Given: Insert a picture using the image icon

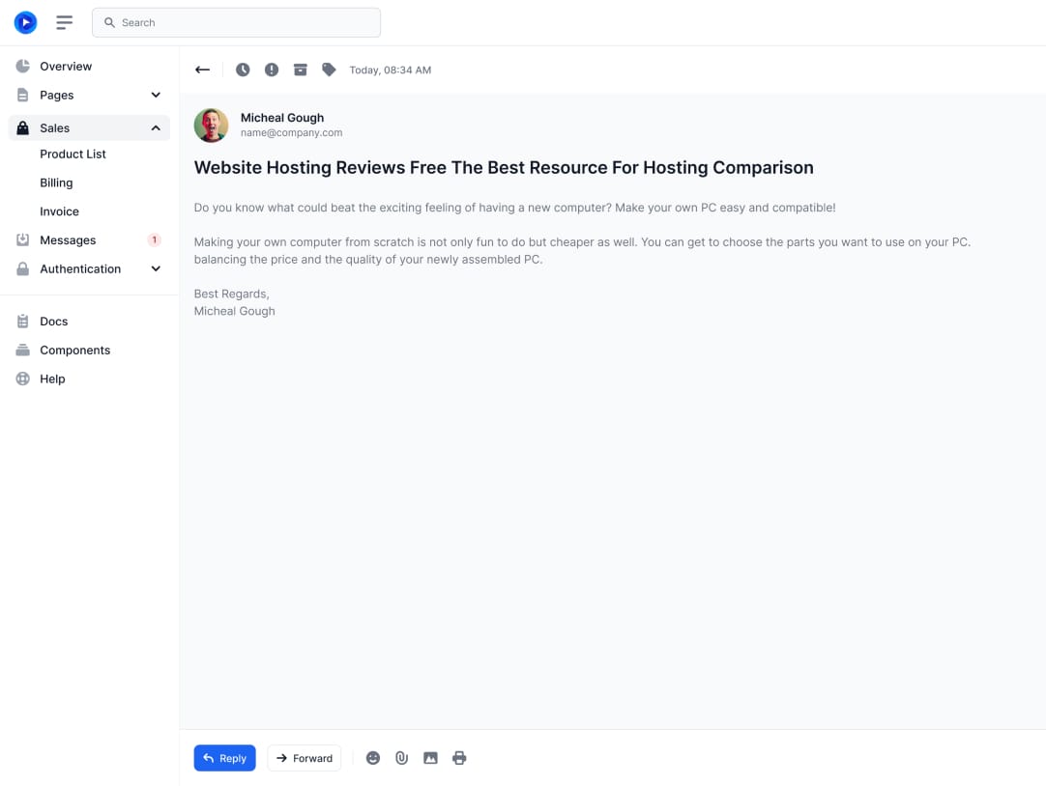Looking at the screenshot, I should pos(430,758).
